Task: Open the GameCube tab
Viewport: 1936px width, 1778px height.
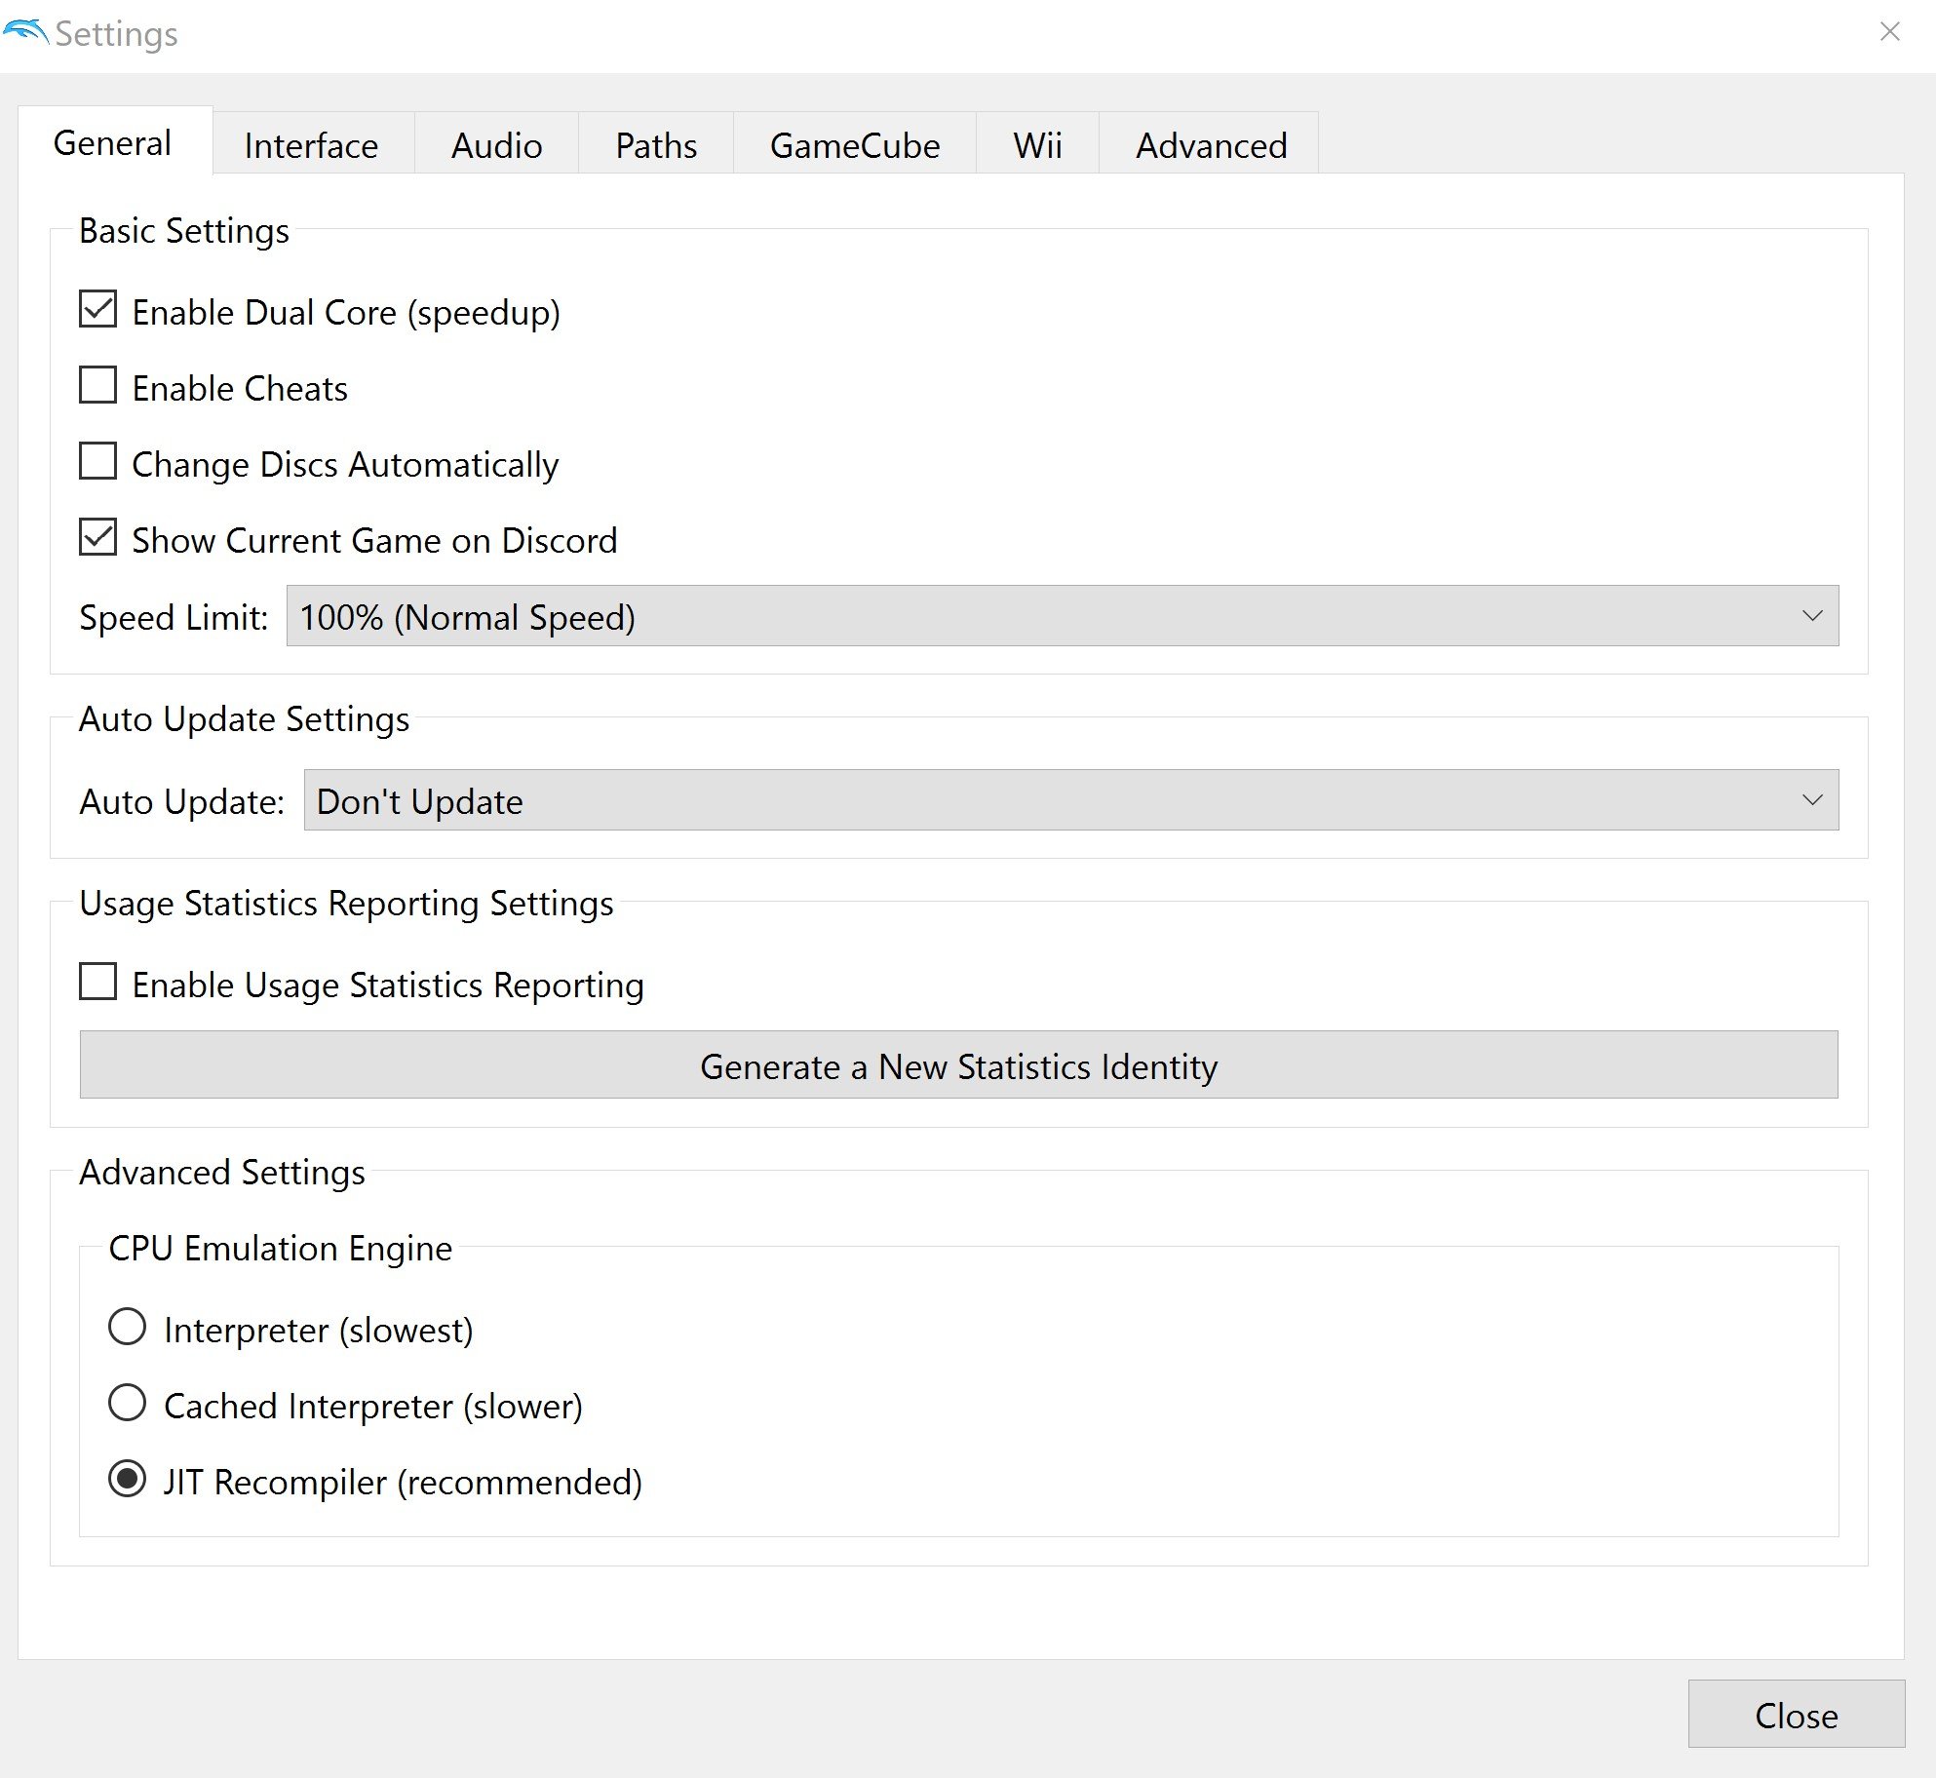Action: [855, 145]
